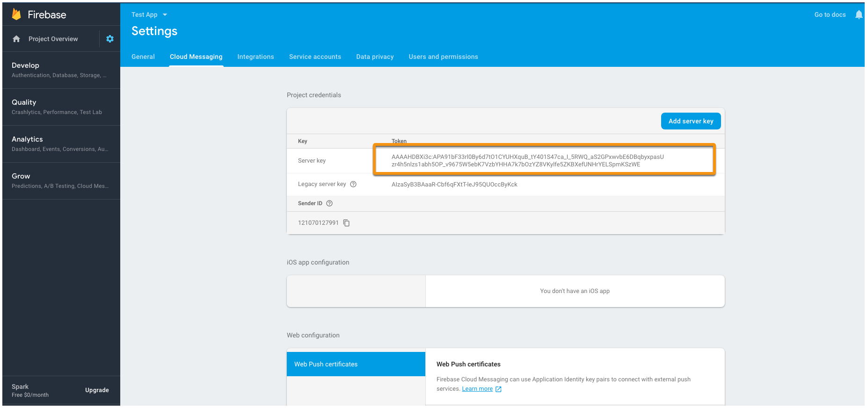Click the Firebase title text
The image size is (867, 408).
(x=47, y=14)
